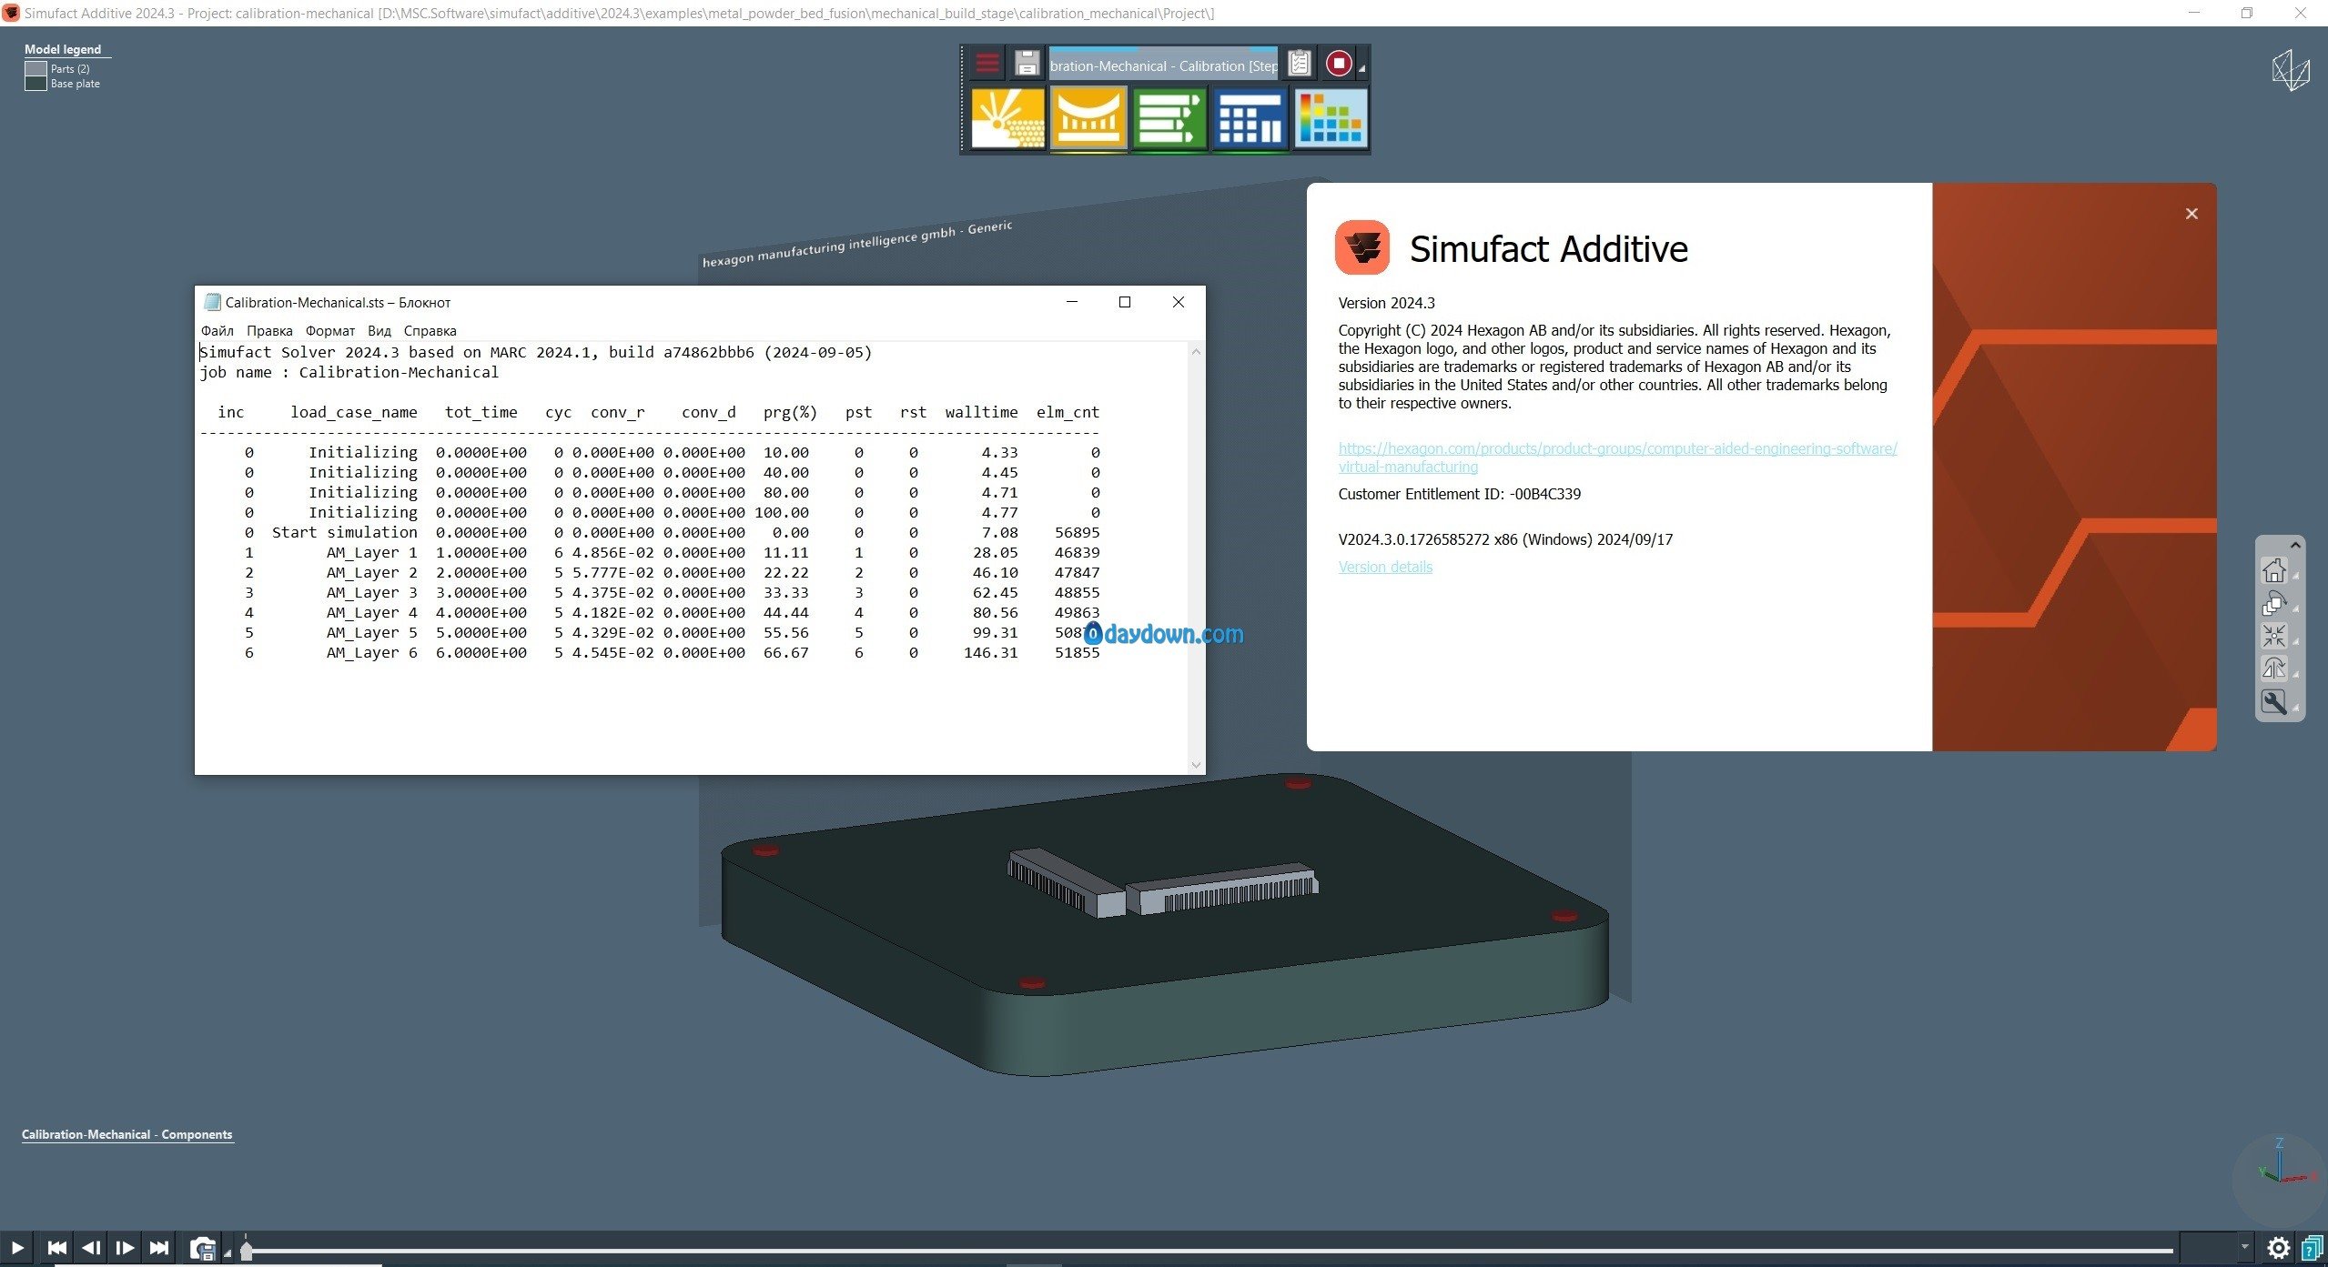Screen dimensions: 2328x1267
Task: Open the Правка menu in Notepad
Action: point(269,331)
